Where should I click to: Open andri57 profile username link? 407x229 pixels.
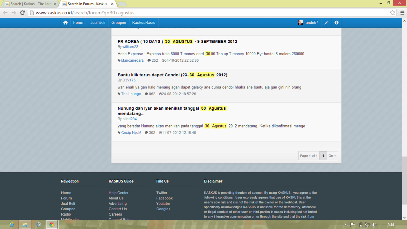(x=312, y=23)
